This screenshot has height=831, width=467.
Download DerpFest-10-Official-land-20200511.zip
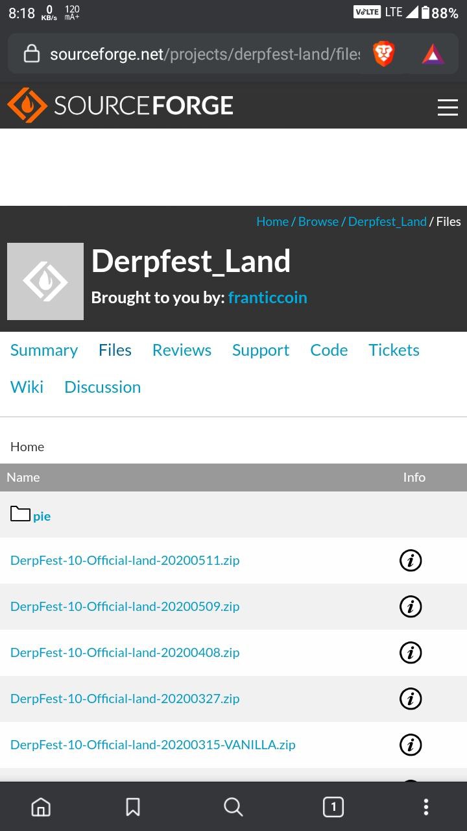(x=125, y=560)
